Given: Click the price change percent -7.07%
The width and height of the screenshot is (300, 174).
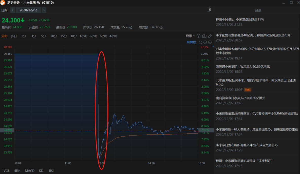Looking at the screenshot, I should coord(44,20).
